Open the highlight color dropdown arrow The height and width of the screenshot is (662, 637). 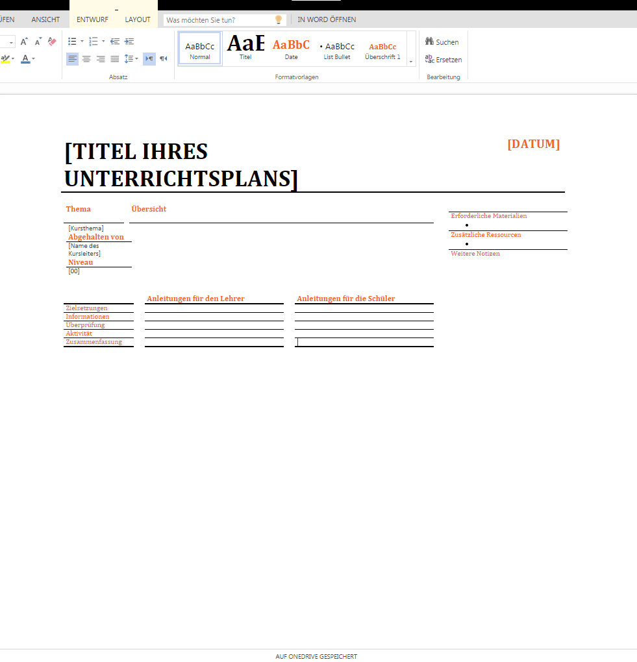[13, 58]
